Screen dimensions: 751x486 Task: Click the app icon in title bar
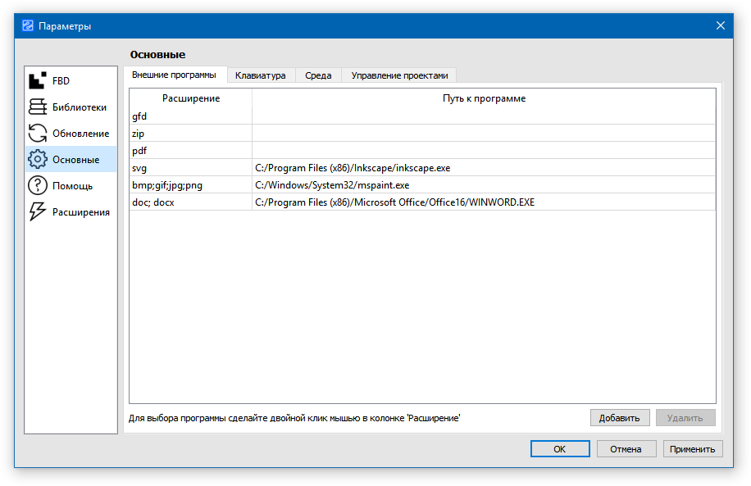point(27,25)
